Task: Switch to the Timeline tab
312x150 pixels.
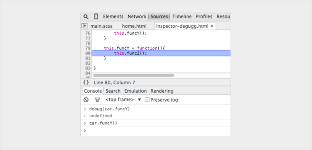Action: point(182,17)
